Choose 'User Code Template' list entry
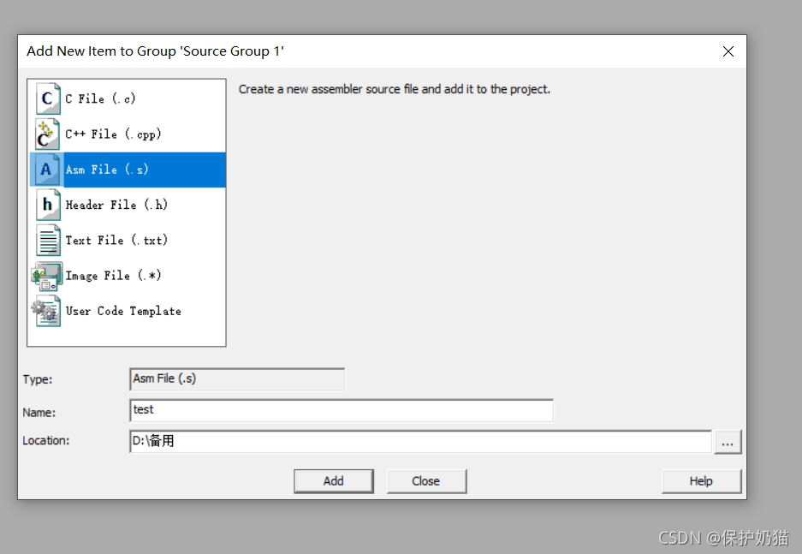This screenshot has width=802, height=554. (x=123, y=311)
